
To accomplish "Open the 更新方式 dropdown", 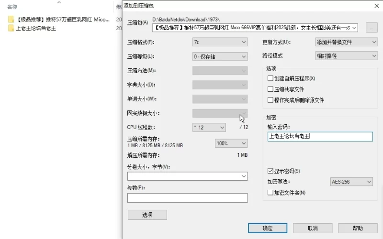I will pyautogui.click(x=346, y=42).
